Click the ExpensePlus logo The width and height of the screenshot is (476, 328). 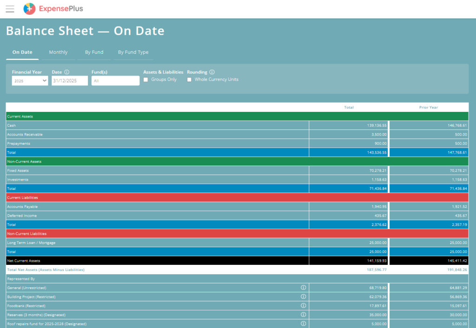pyautogui.click(x=53, y=8)
